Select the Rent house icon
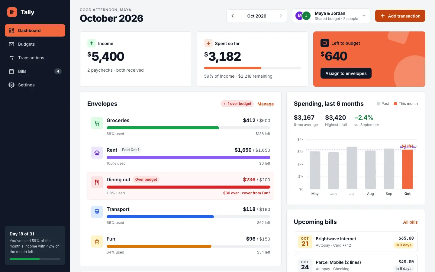The image size is (435, 272). click(97, 153)
